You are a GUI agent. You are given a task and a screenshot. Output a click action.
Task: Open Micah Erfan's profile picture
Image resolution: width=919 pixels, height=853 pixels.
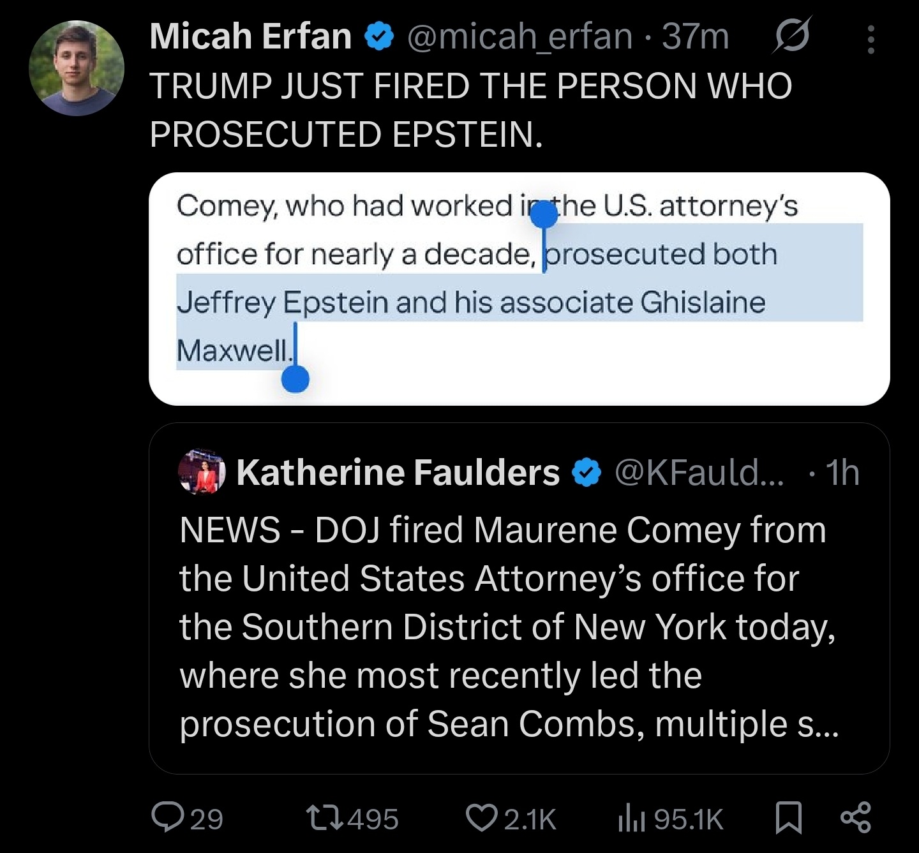(76, 68)
